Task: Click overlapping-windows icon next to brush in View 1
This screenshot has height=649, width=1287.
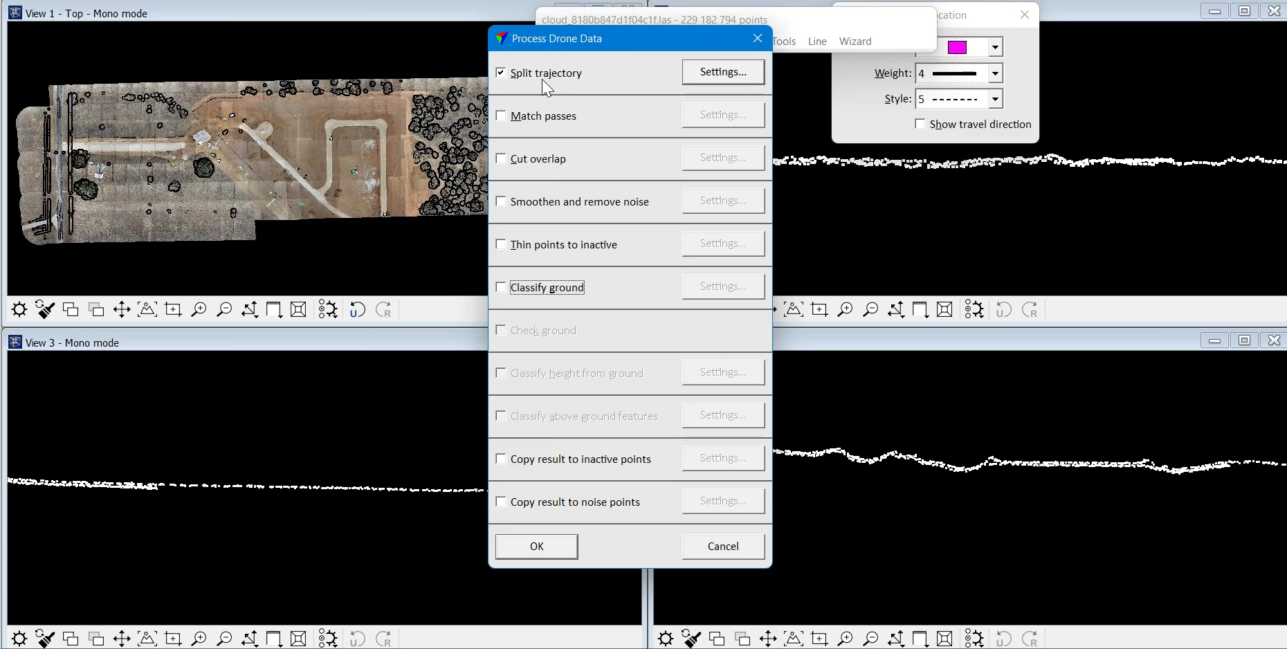Action: click(x=71, y=309)
